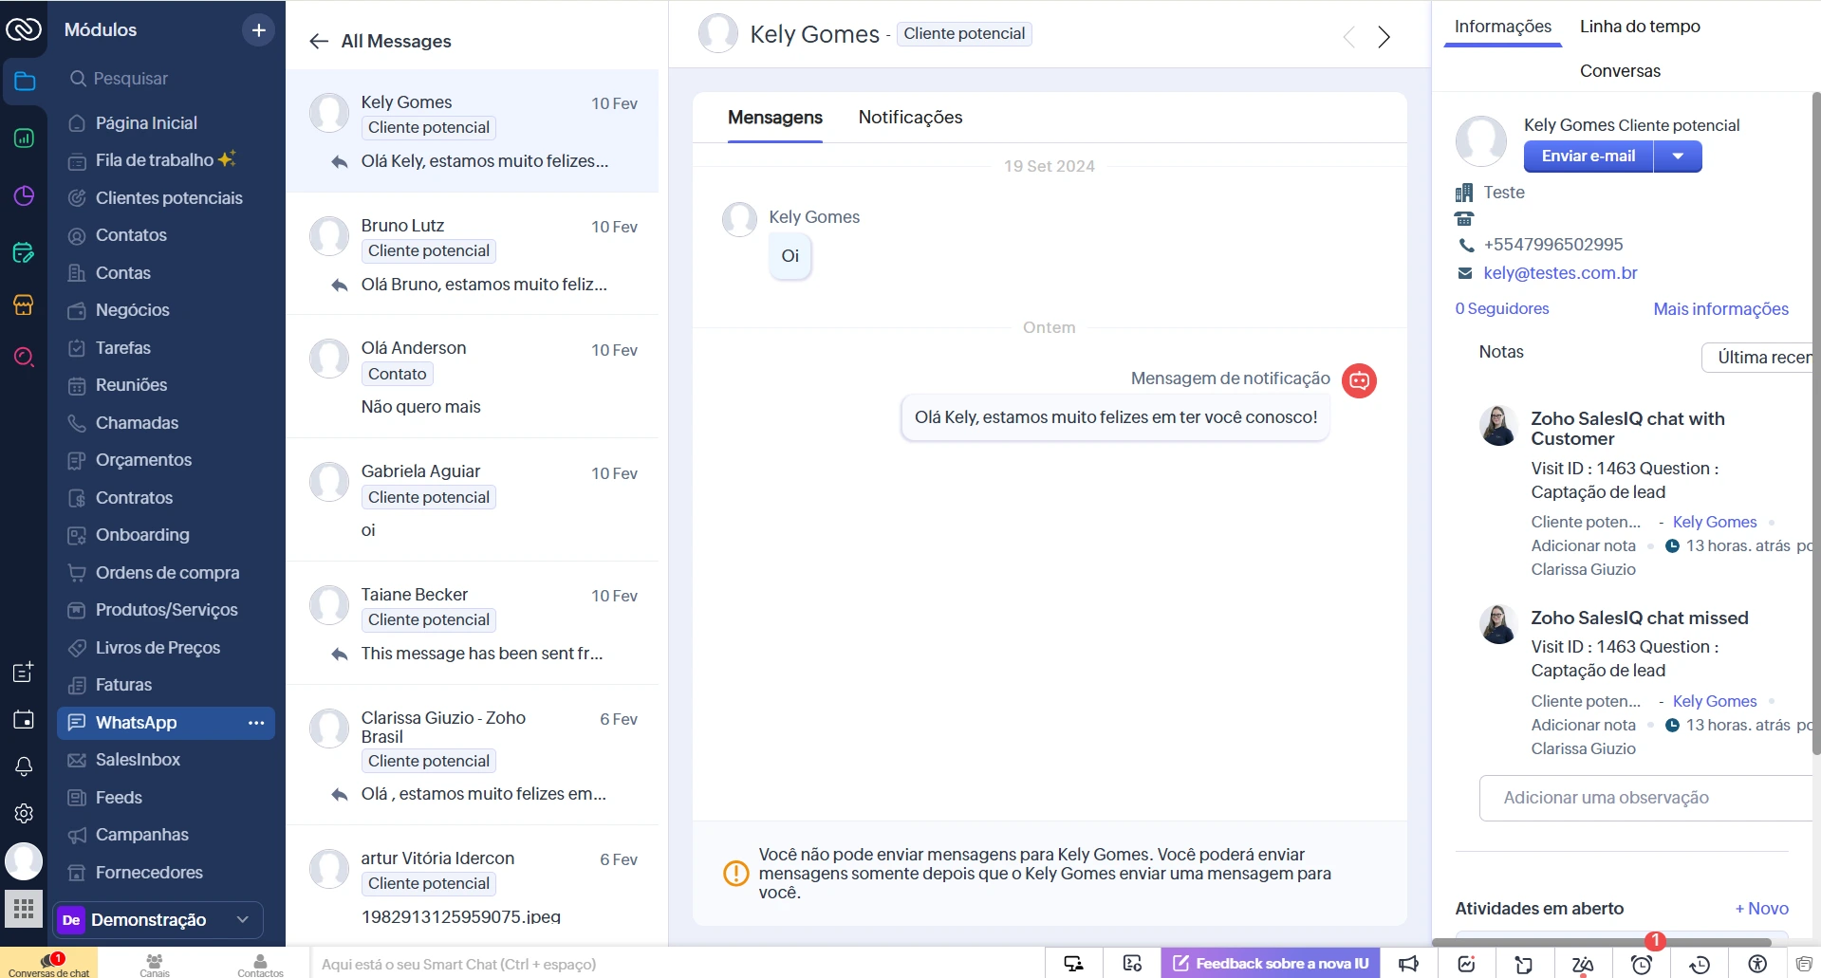The image size is (1821, 978).
Task: Switch to the Notificações tab
Action: coord(910,118)
